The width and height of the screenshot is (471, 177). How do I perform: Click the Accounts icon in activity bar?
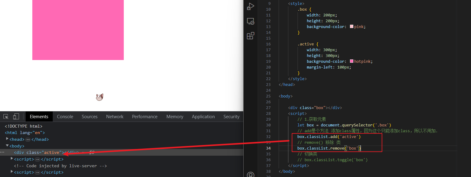pos(250,175)
